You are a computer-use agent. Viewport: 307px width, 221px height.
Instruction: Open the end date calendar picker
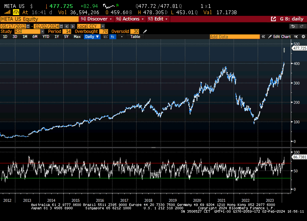(x=61, y=26)
